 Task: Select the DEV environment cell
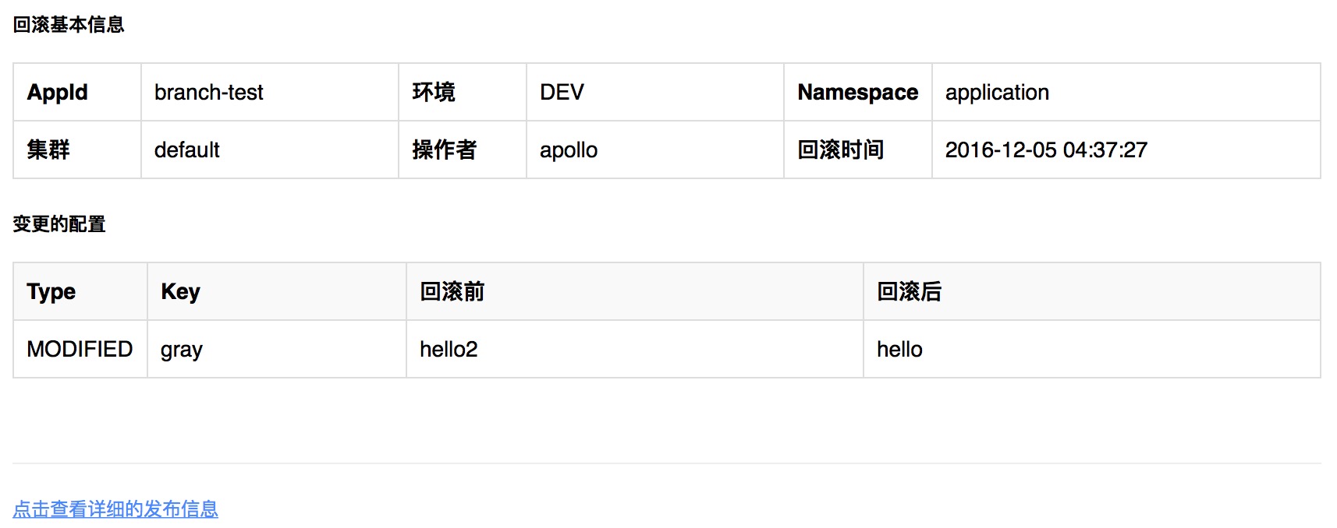click(562, 93)
